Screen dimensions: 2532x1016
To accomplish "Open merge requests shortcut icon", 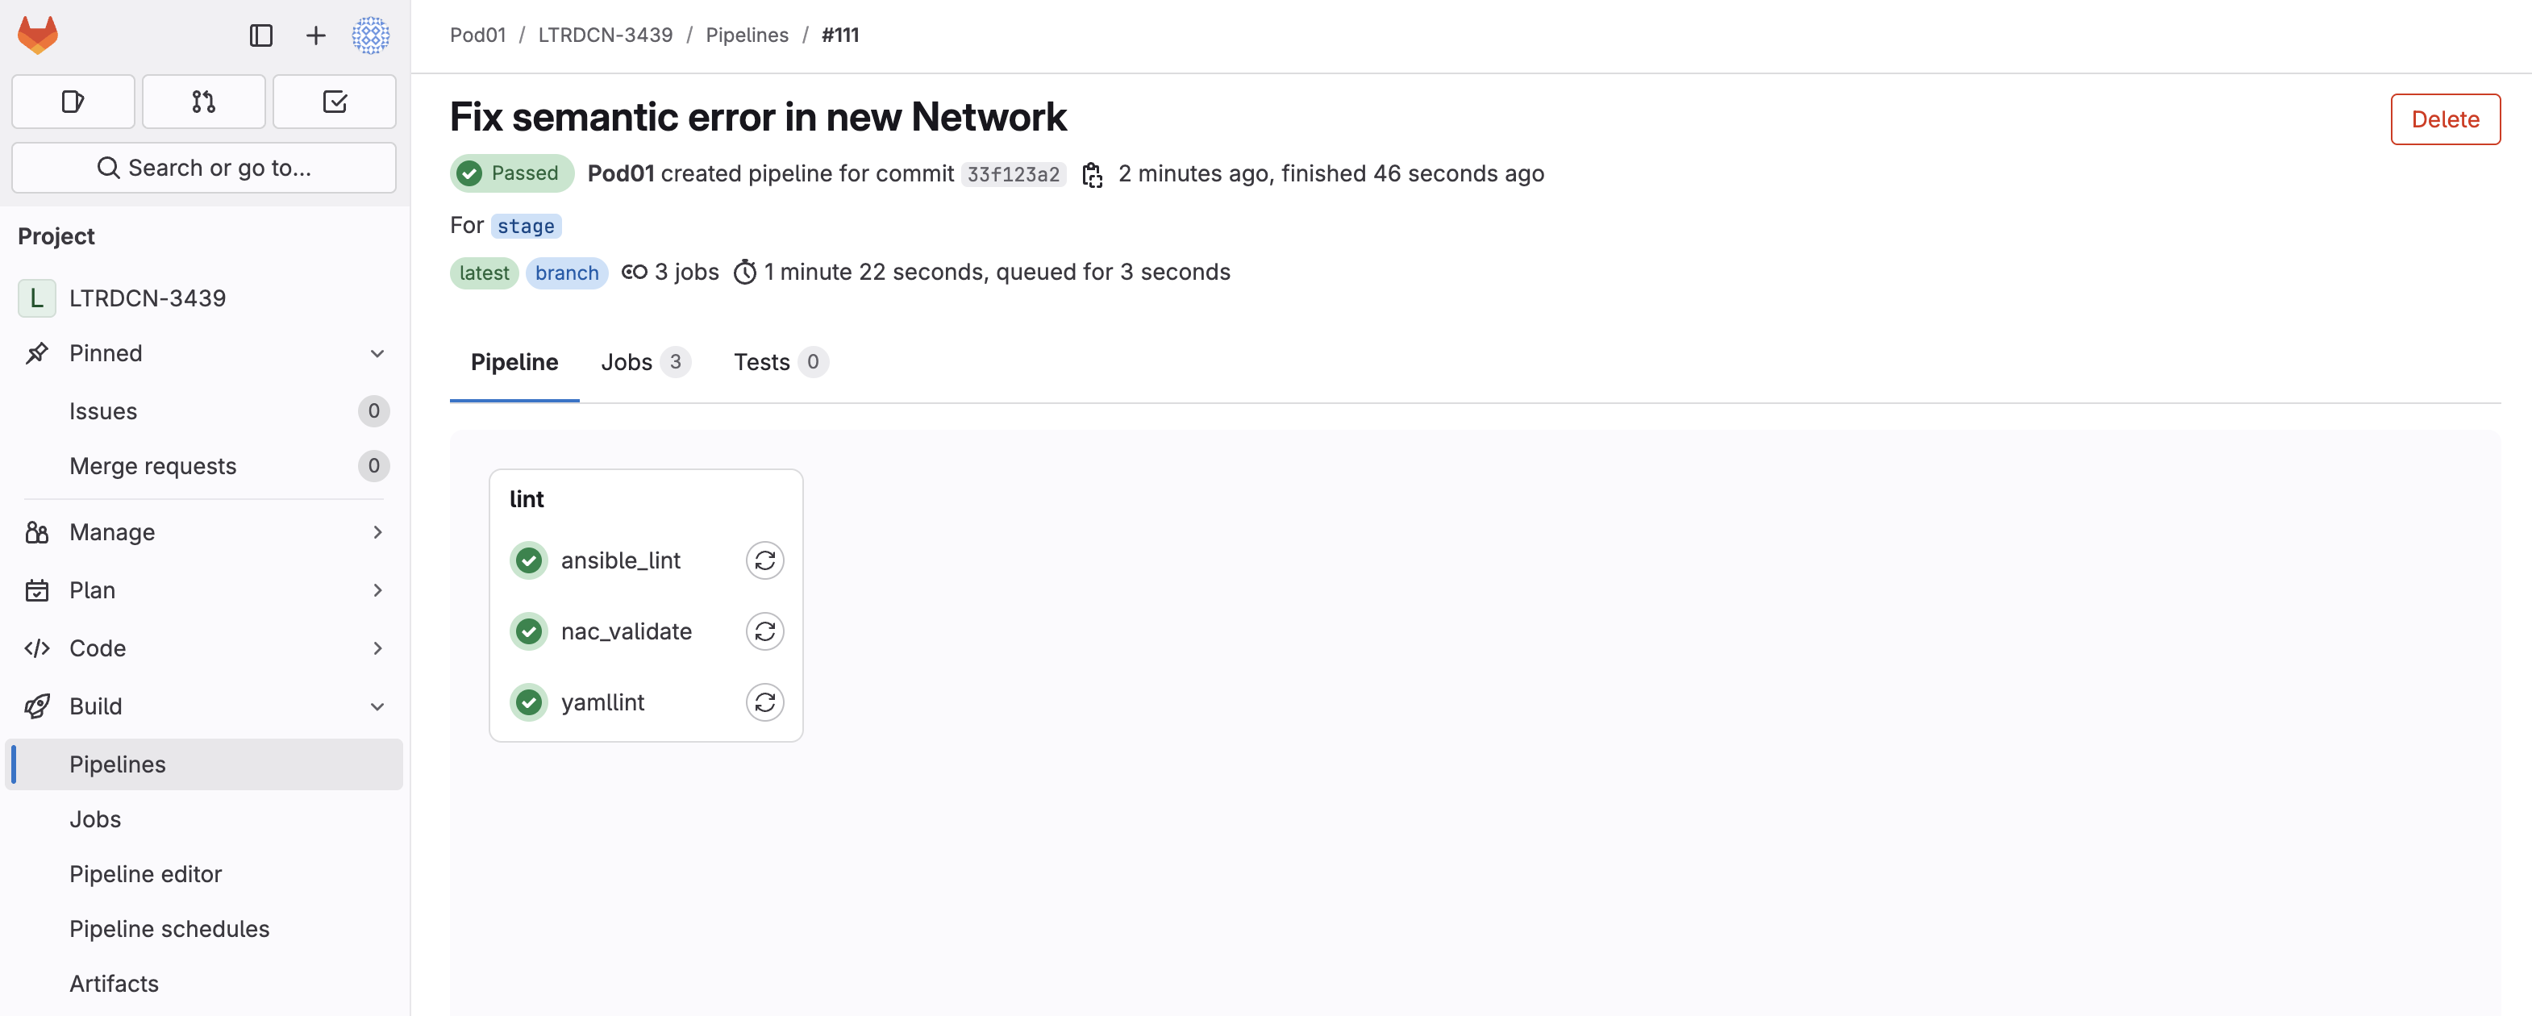I will pyautogui.click(x=203, y=102).
